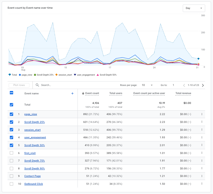Open three-dot menu for Outbound Click row

[x=202, y=184]
